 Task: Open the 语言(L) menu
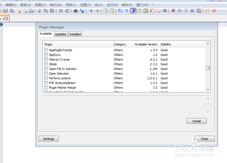click(71, 5)
